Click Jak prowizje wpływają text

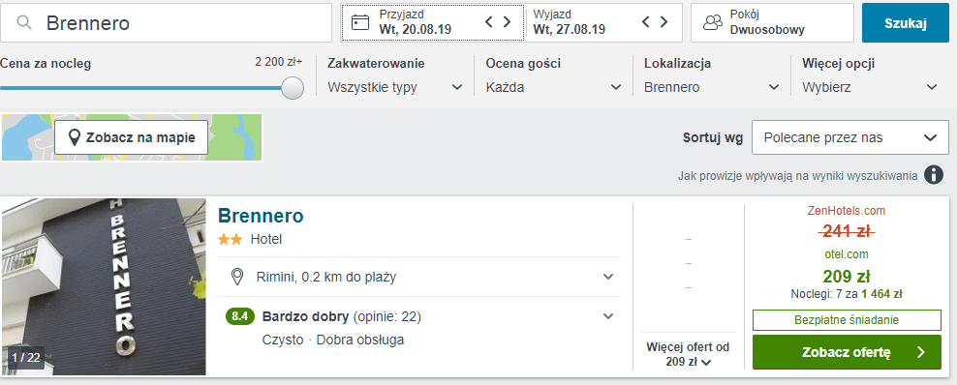point(797,176)
